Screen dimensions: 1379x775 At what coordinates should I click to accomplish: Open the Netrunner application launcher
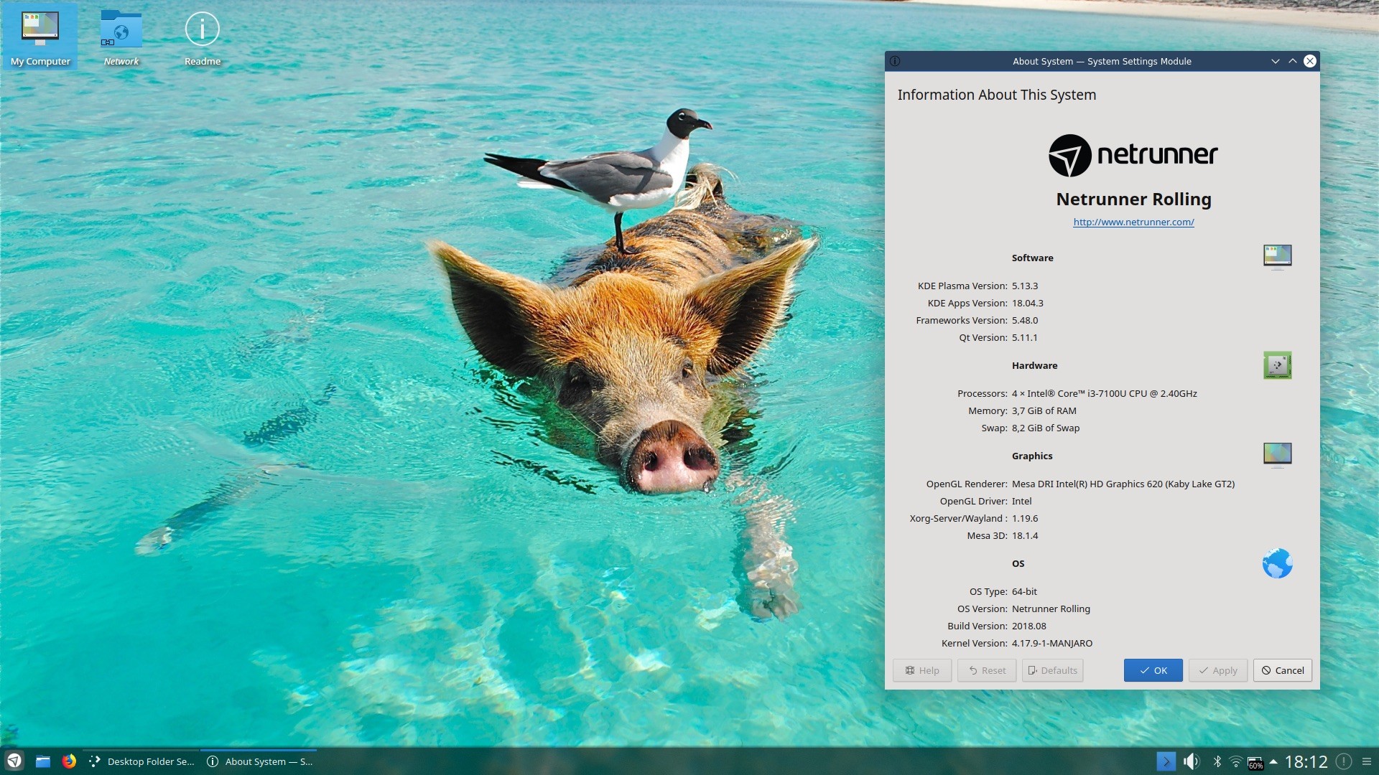pos(14,761)
